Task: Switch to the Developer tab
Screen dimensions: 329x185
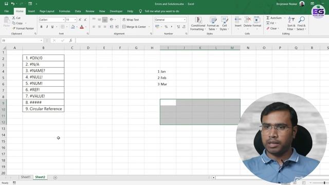Action: tap(116, 11)
